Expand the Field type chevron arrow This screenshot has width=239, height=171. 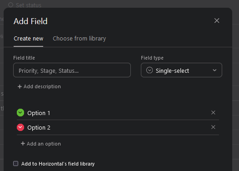214,70
